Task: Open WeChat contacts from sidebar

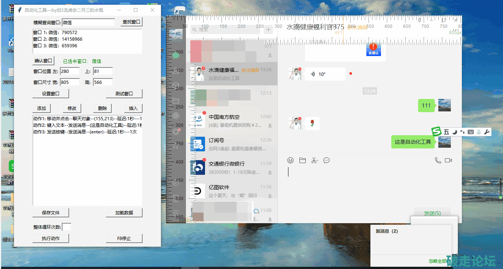Action: (x=176, y=71)
